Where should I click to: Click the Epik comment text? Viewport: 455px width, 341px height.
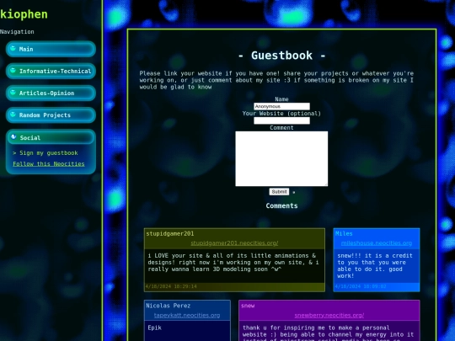155,328
